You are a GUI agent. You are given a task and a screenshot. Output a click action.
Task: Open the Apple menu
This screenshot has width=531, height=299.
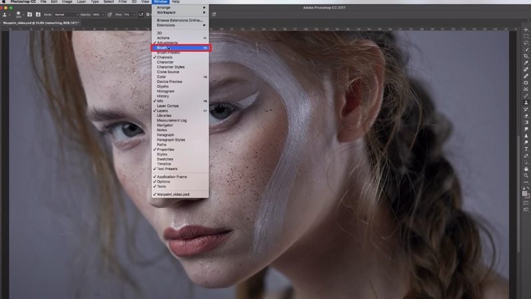coord(4,2)
